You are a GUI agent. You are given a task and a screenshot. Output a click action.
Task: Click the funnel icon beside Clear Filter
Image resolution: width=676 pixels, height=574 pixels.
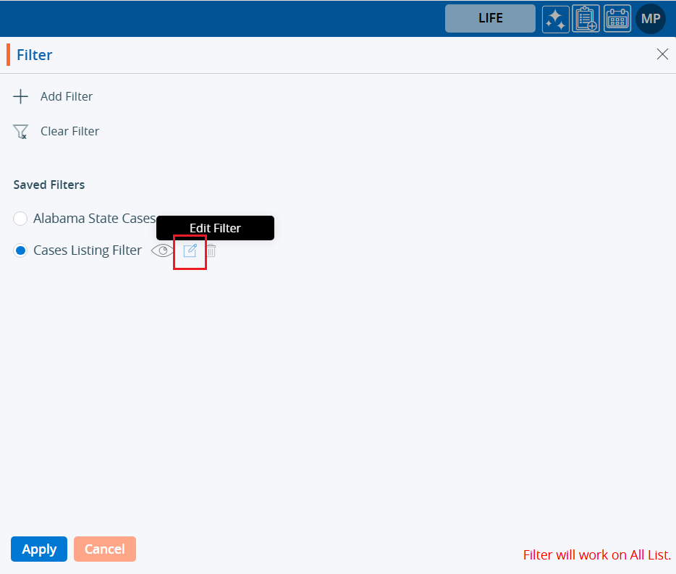coord(21,132)
